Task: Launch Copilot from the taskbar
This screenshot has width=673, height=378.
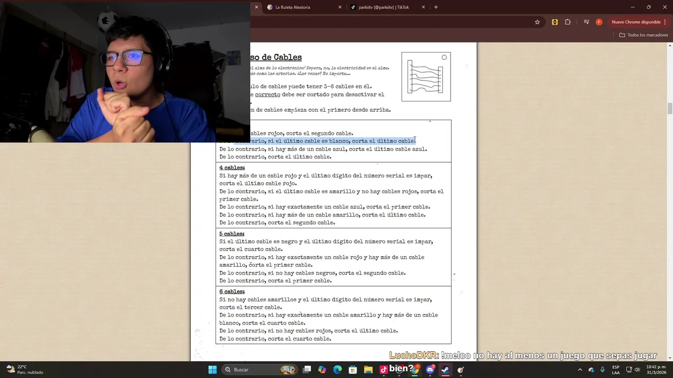Action: 322,370
